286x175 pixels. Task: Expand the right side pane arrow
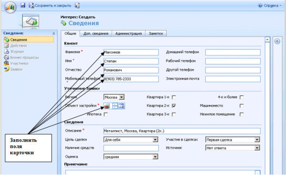point(277,41)
